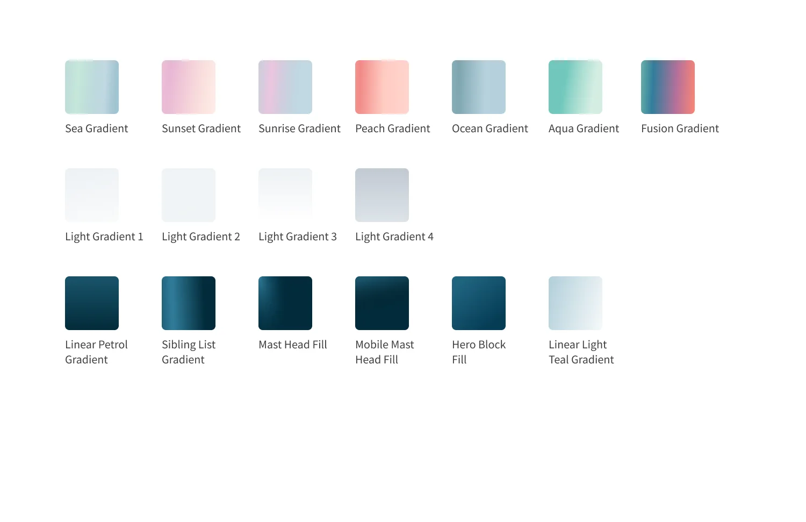
Task: Select the "Linear Petrol Gradient" label text
Action: pos(97,352)
